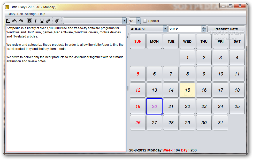Select Sunday the 19th
The height and width of the screenshot is (160, 253).
click(138, 106)
